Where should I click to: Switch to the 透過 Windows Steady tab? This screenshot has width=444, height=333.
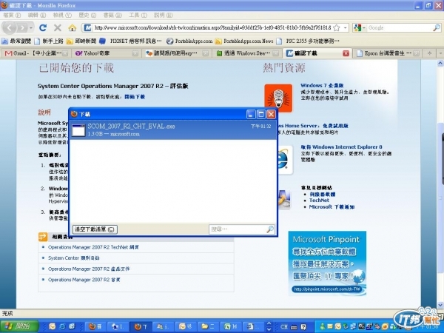coord(247,53)
